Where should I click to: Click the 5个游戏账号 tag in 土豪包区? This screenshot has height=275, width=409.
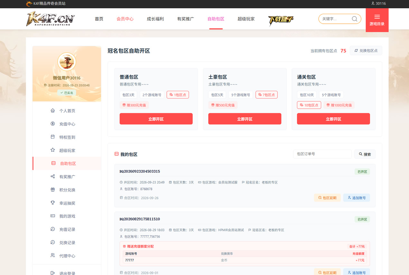(x=241, y=95)
